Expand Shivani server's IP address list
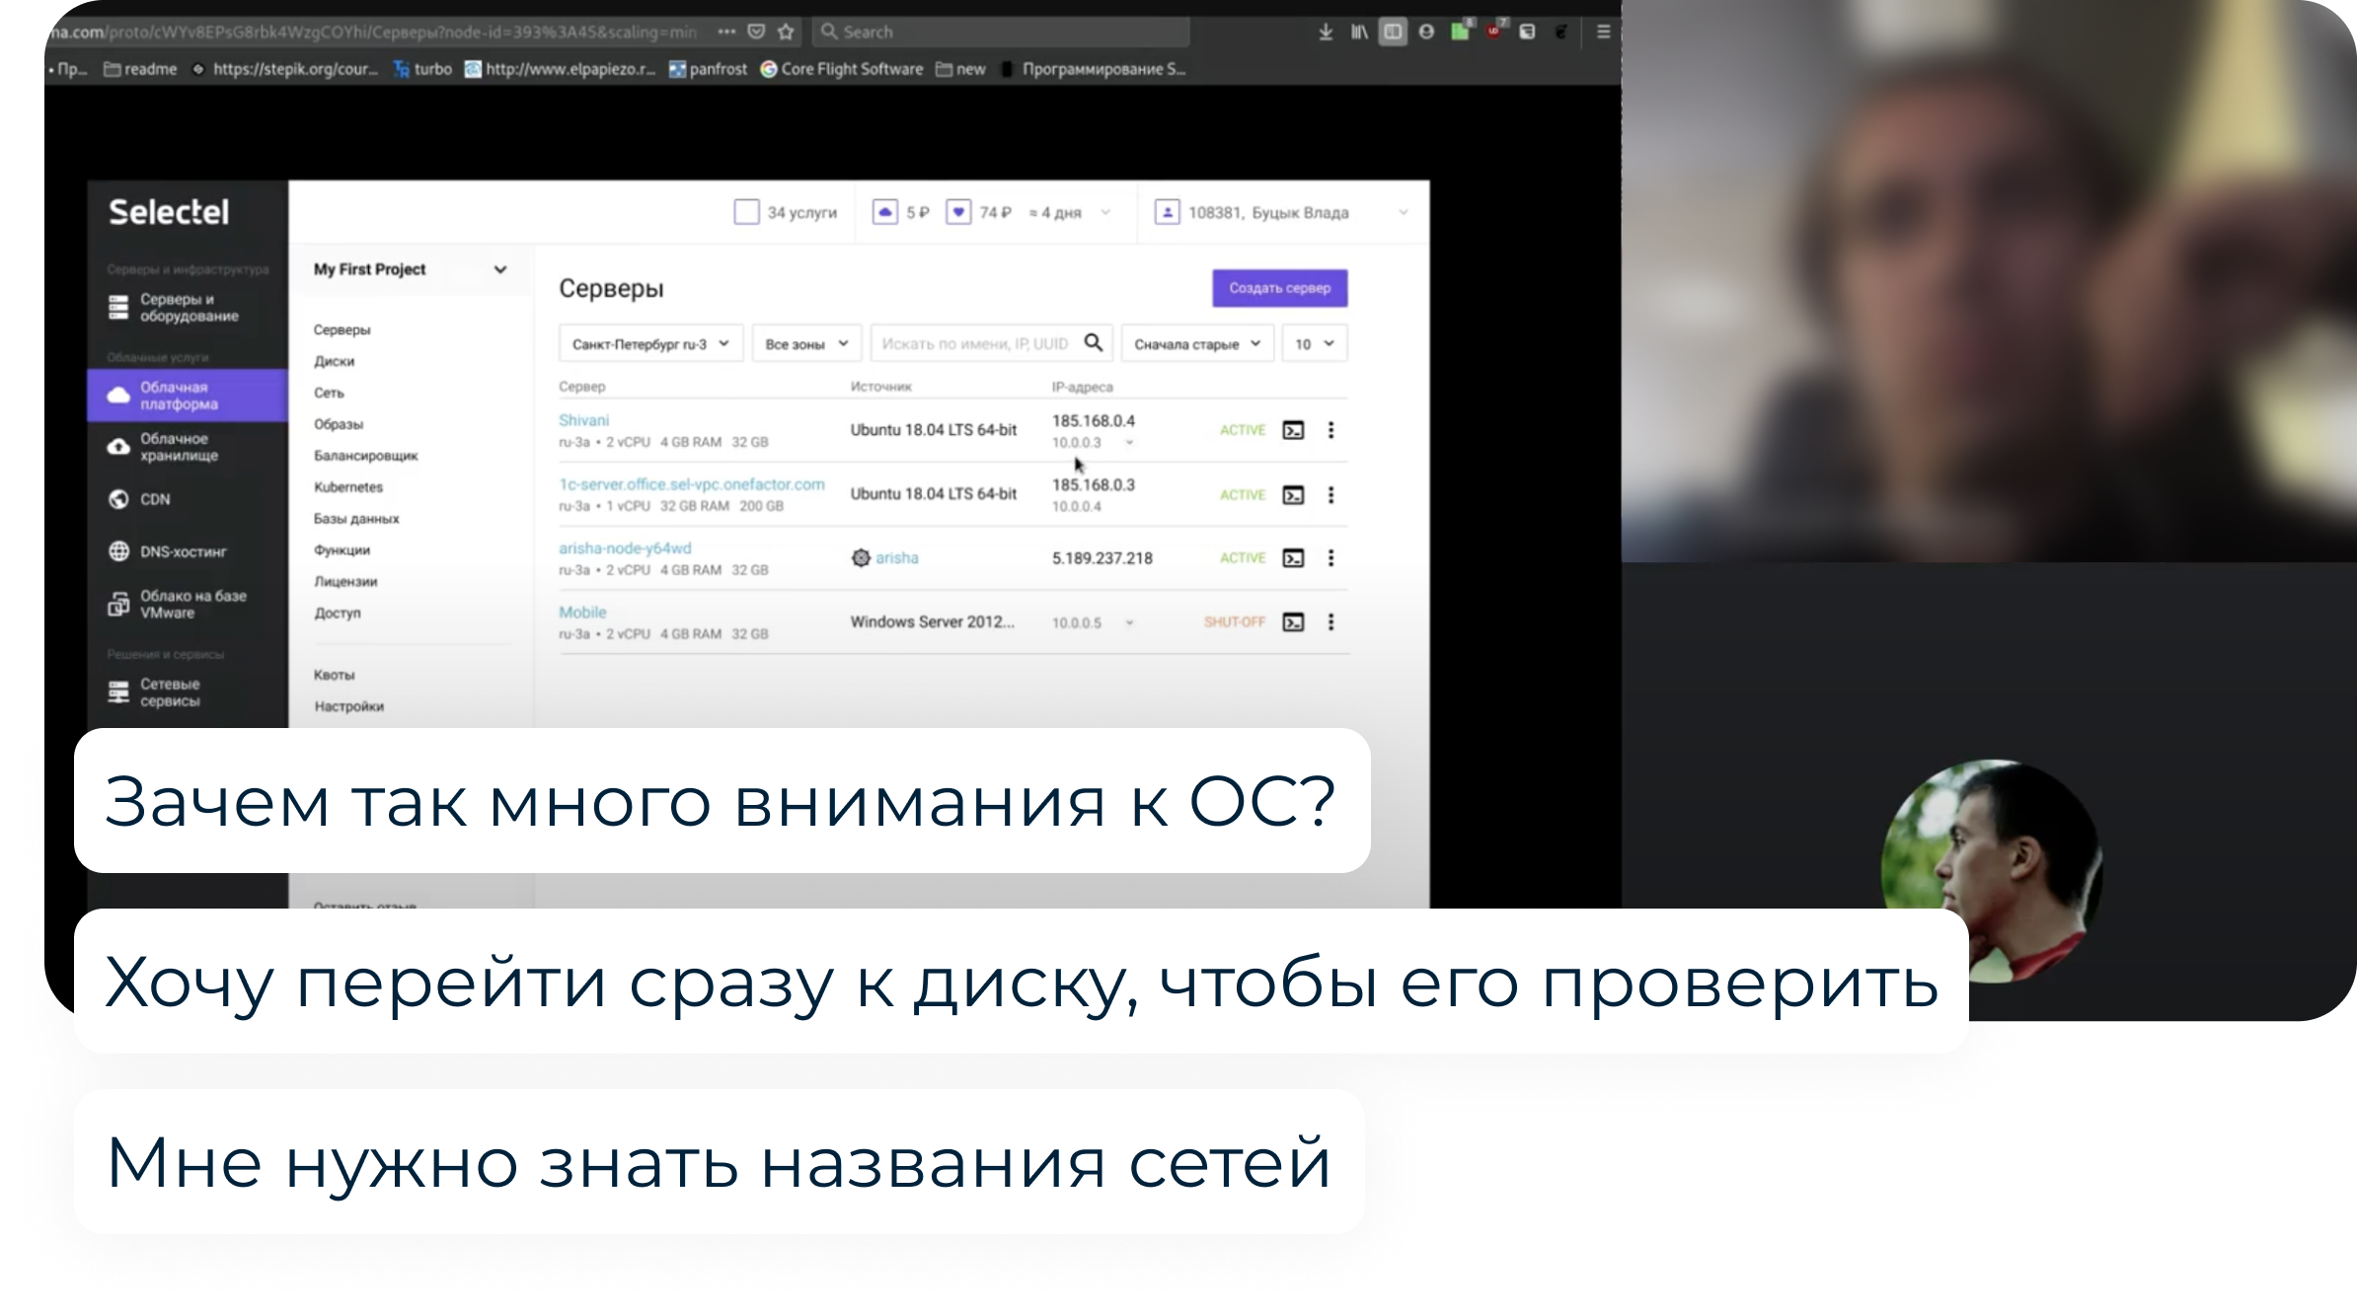The width and height of the screenshot is (2357, 1314). 1129,443
